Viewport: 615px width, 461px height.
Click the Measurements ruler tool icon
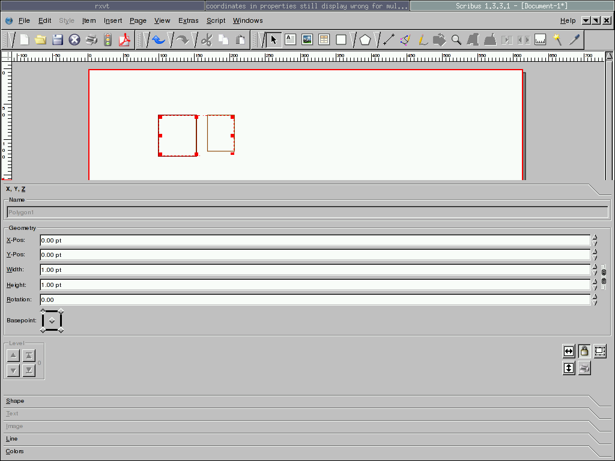pos(541,40)
